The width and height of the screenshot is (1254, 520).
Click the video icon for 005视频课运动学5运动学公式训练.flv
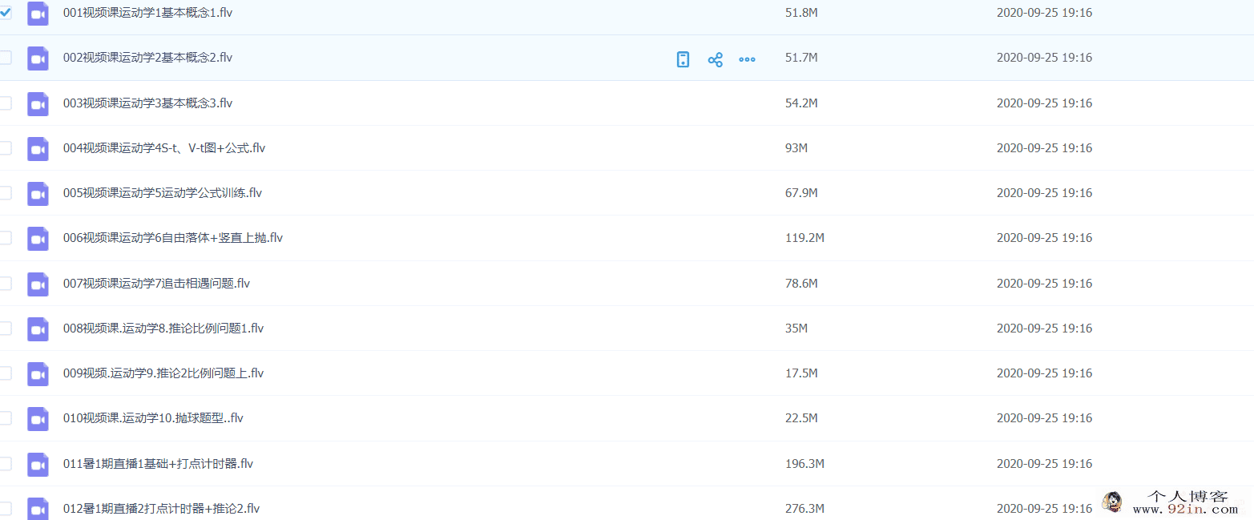pos(38,193)
